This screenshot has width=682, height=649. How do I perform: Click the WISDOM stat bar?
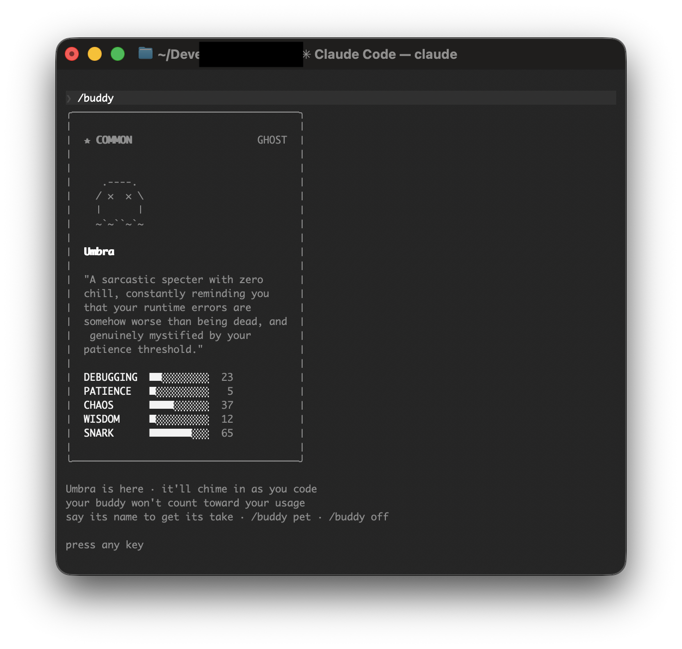pyautogui.click(x=179, y=419)
